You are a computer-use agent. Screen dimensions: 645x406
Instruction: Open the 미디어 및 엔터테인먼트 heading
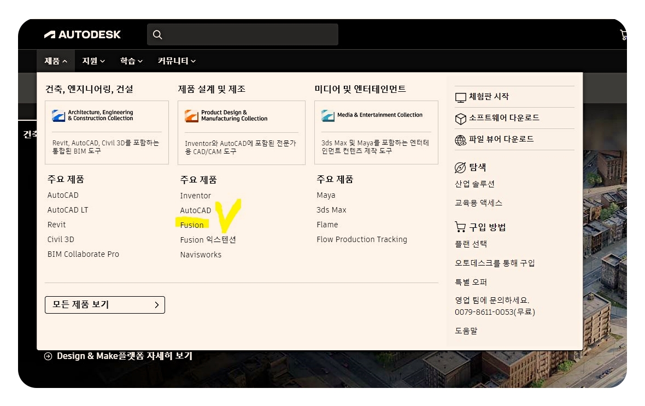pos(360,89)
